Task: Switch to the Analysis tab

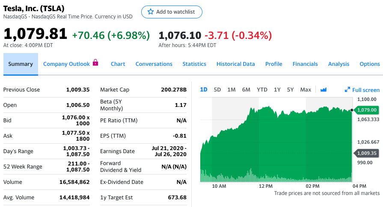Action: 338,64
